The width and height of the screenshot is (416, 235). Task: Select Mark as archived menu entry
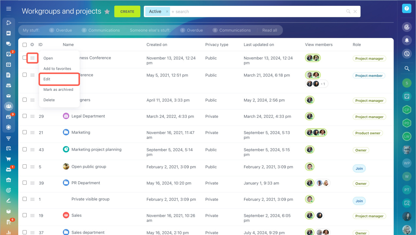[x=58, y=90]
